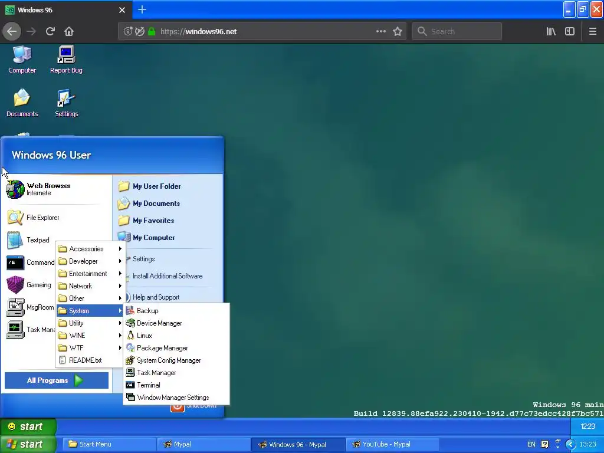The height and width of the screenshot is (453, 604).
Task: Show site security padlock info
Action: (x=152, y=32)
